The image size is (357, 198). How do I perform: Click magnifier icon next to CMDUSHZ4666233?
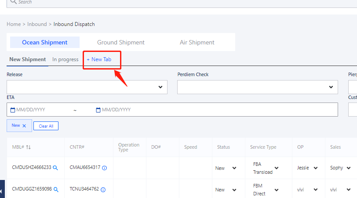(56, 168)
